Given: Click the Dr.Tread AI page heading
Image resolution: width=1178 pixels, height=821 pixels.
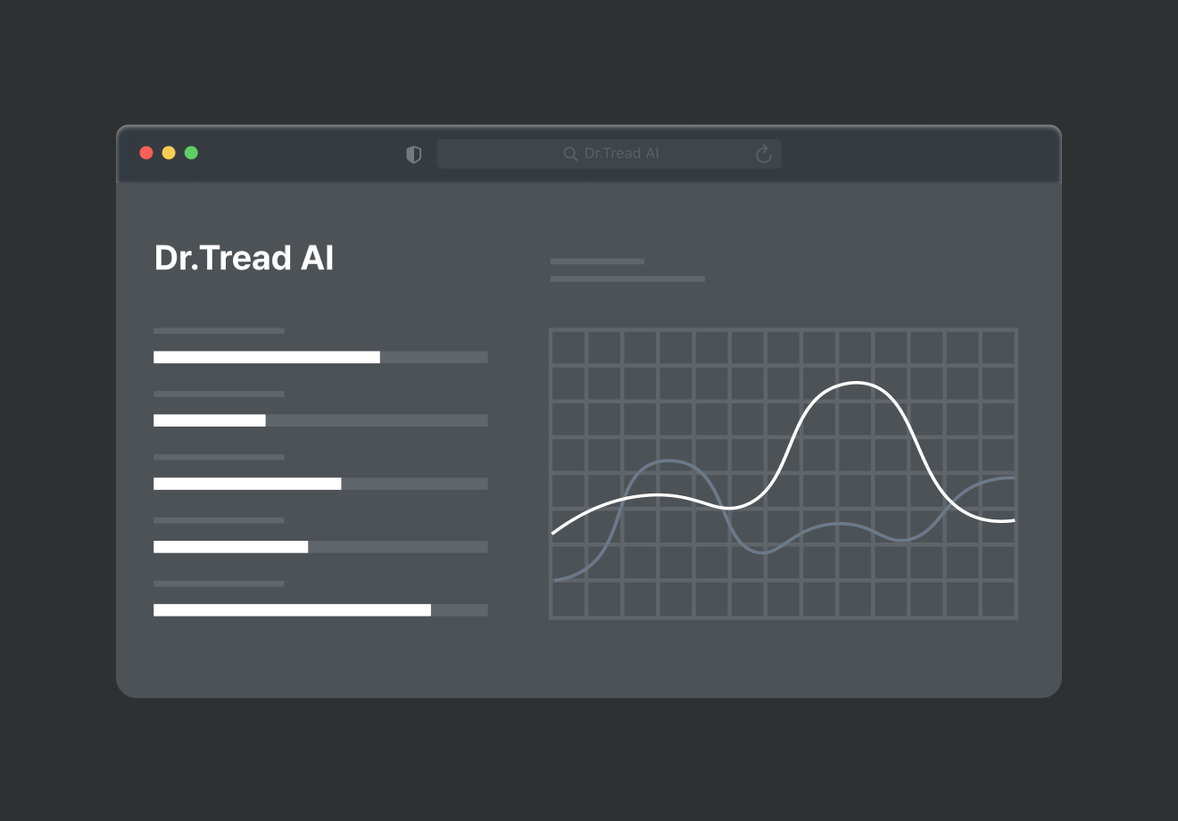Looking at the screenshot, I should click(244, 258).
